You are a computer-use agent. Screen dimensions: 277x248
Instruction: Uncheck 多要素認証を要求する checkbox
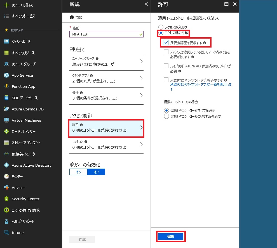click(166, 42)
